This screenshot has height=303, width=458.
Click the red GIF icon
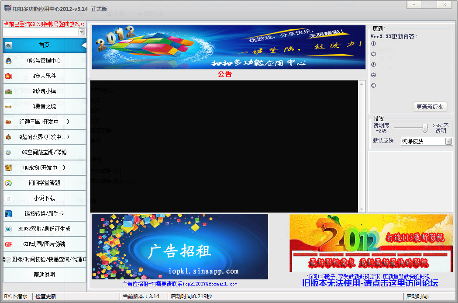point(8,244)
